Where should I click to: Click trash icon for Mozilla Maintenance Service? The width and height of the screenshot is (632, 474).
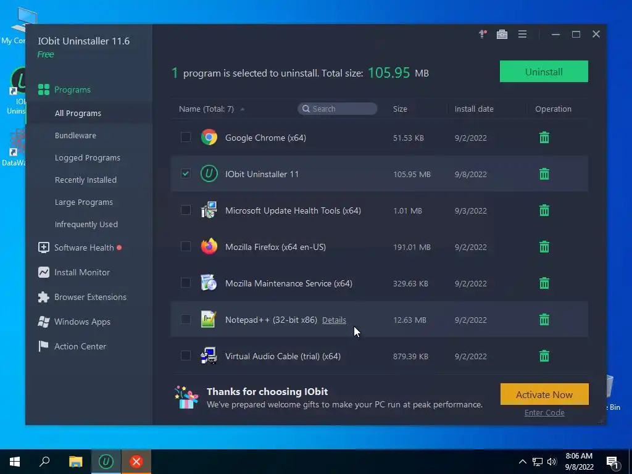tap(544, 283)
